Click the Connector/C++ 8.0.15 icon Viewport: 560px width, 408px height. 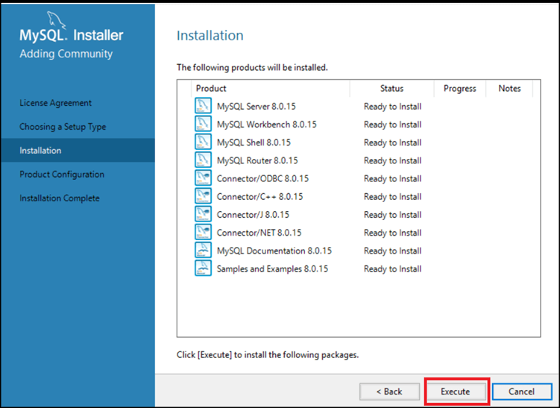(202, 196)
